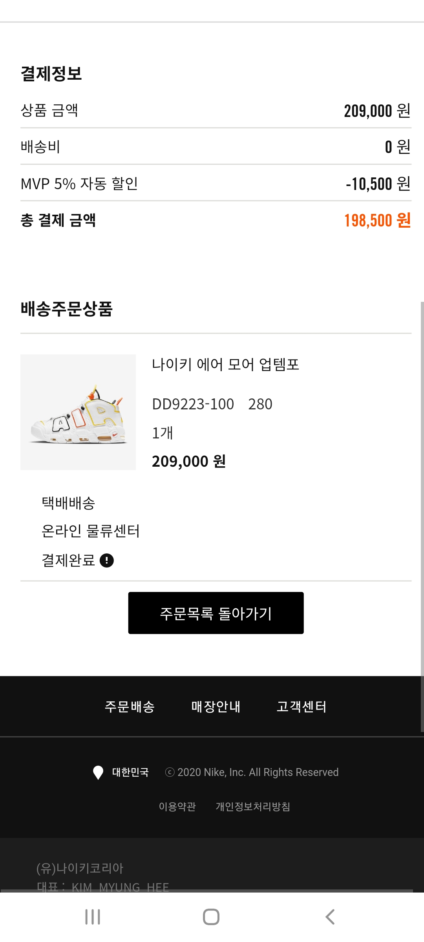The width and height of the screenshot is (424, 942).
Task: Open the 이용약관 terms link
Action: (177, 807)
